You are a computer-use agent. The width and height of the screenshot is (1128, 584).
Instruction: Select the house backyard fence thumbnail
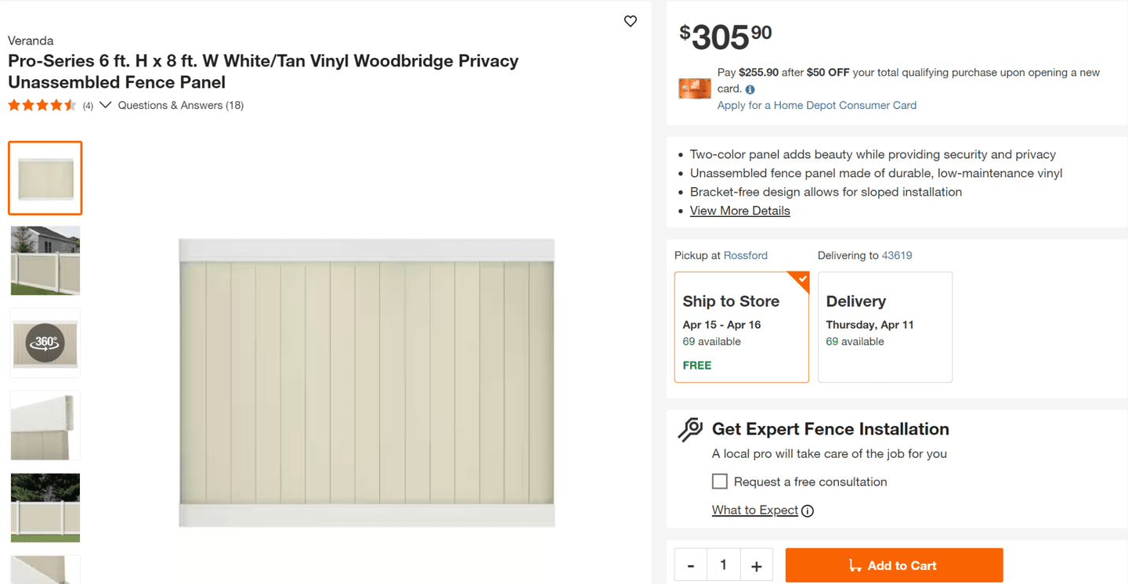[x=45, y=261]
